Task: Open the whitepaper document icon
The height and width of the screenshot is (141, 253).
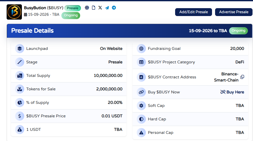Action: [x=93, y=8]
